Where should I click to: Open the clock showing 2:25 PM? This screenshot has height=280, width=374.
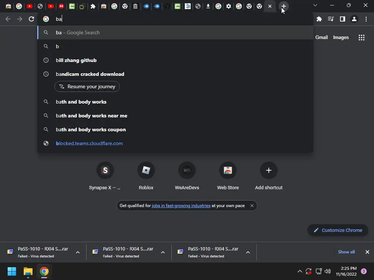[346, 271]
